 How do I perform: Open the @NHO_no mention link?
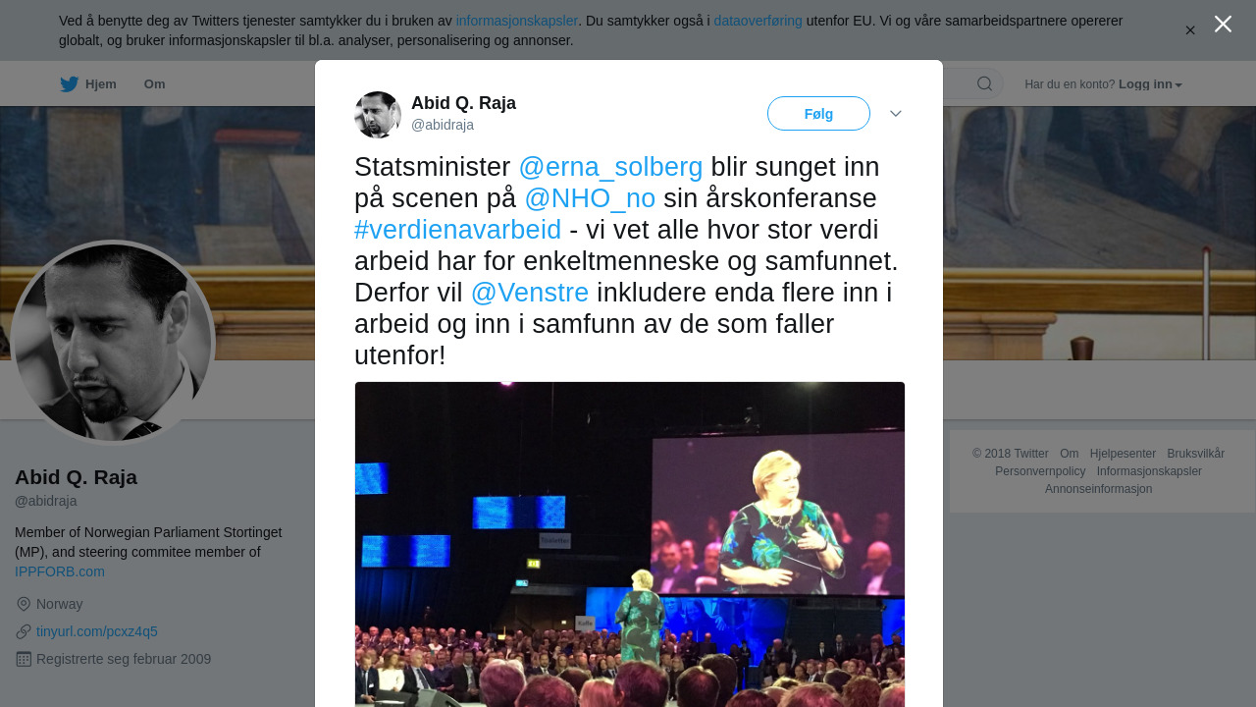590,198
